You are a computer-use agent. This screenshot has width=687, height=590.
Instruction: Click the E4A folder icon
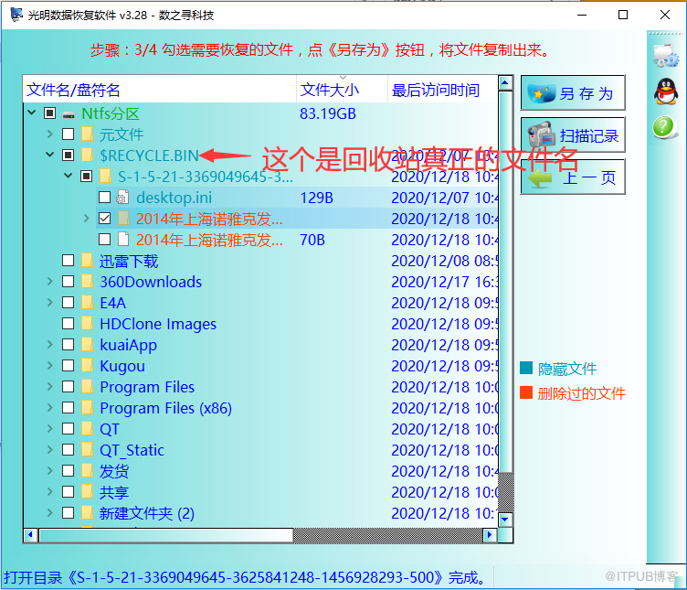(87, 302)
